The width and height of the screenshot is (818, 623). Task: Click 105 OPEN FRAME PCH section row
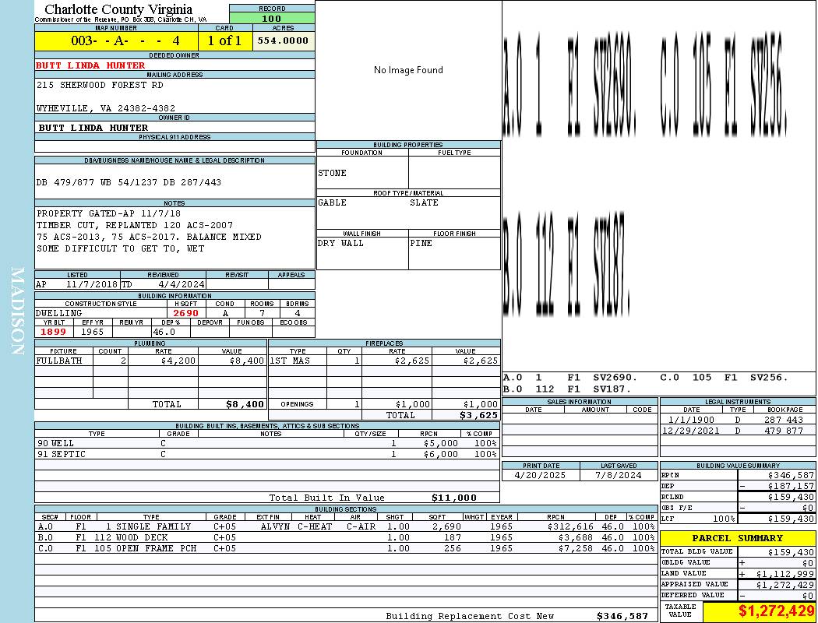(346, 548)
